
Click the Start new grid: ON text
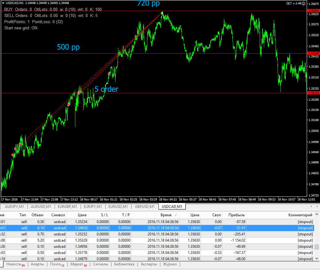point(21,28)
